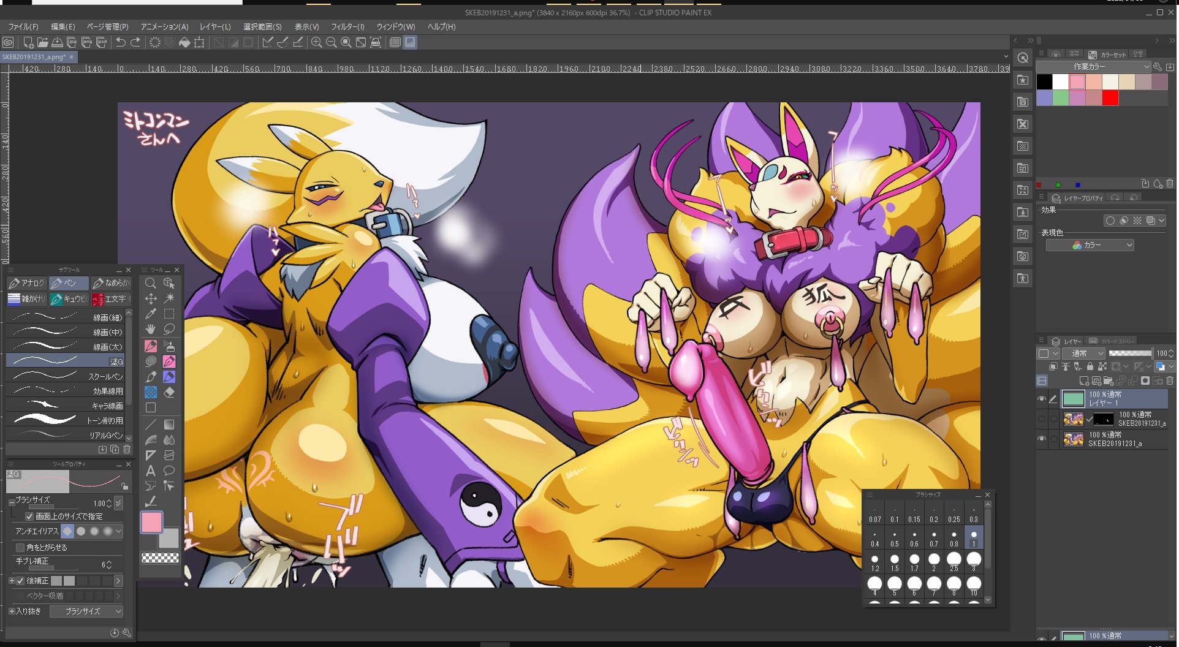Open the 通常 blend mode dropdown
The height and width of the screenshot is (647, 1179).
(1083, 354)
